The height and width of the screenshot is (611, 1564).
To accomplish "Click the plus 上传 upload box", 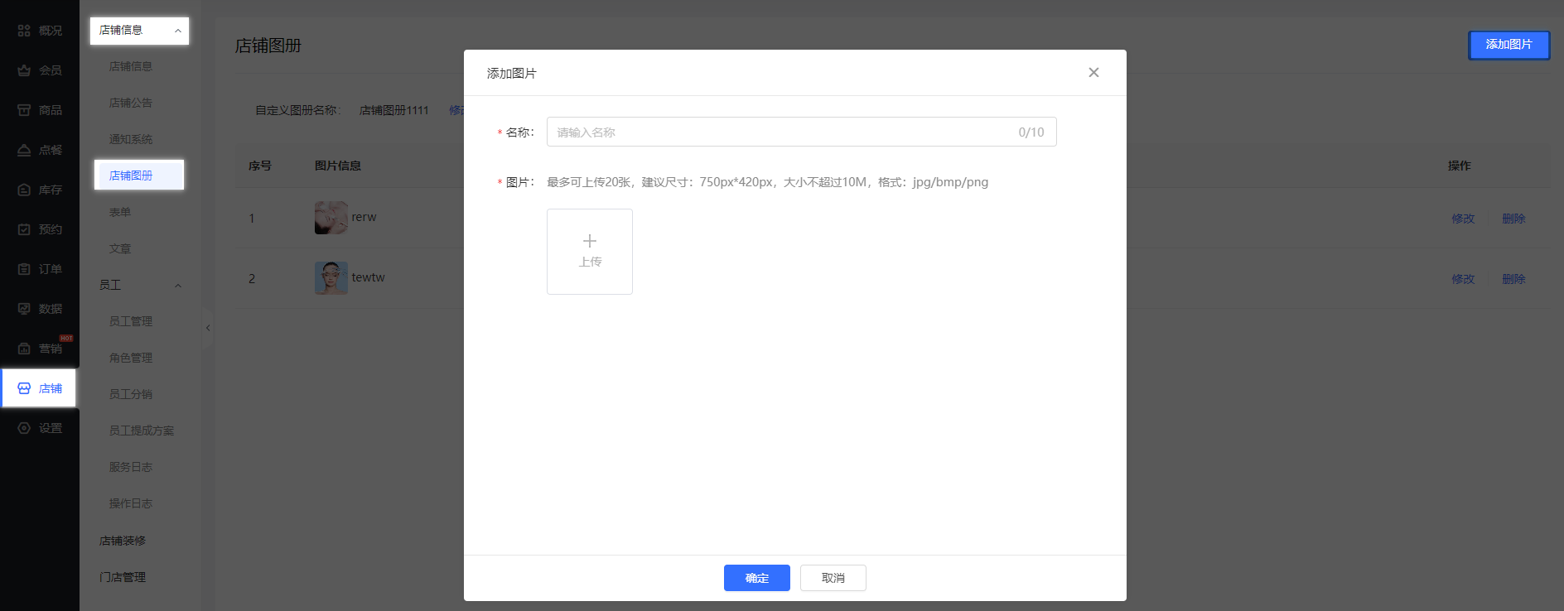I will point(589,252).
